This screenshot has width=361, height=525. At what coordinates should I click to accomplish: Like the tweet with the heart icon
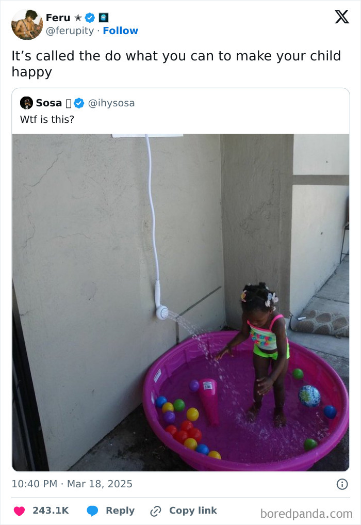coord(19,511)
